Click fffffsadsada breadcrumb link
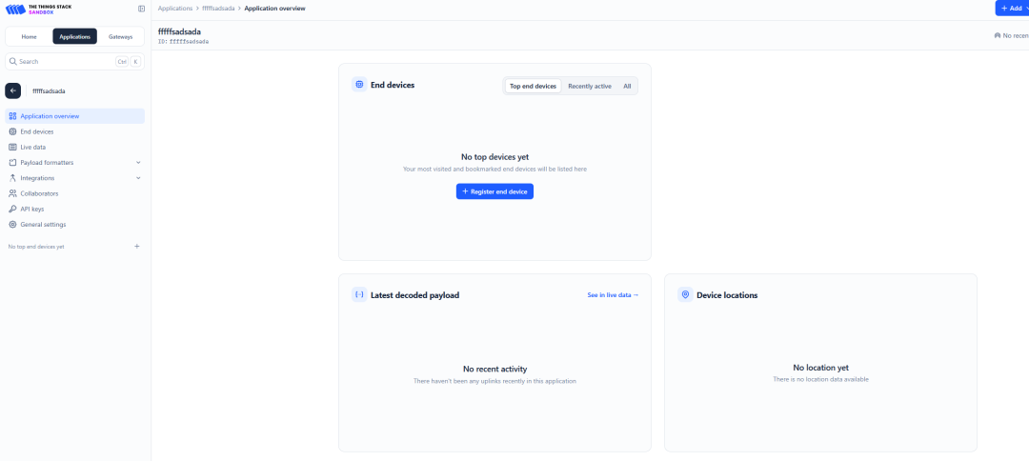1029x461 pixels. click(x=218, y=9)
